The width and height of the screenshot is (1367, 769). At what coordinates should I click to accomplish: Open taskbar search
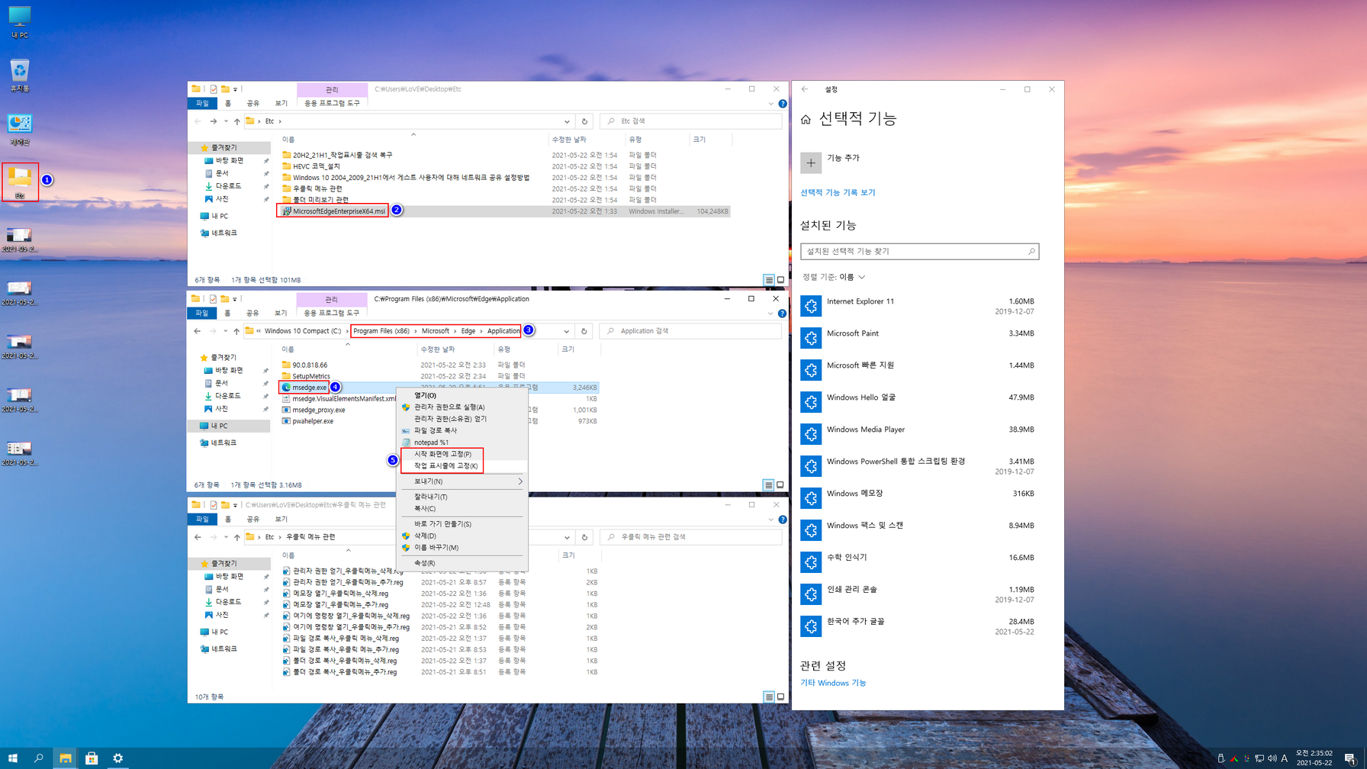pyautogui.click(x=39, y=758)
